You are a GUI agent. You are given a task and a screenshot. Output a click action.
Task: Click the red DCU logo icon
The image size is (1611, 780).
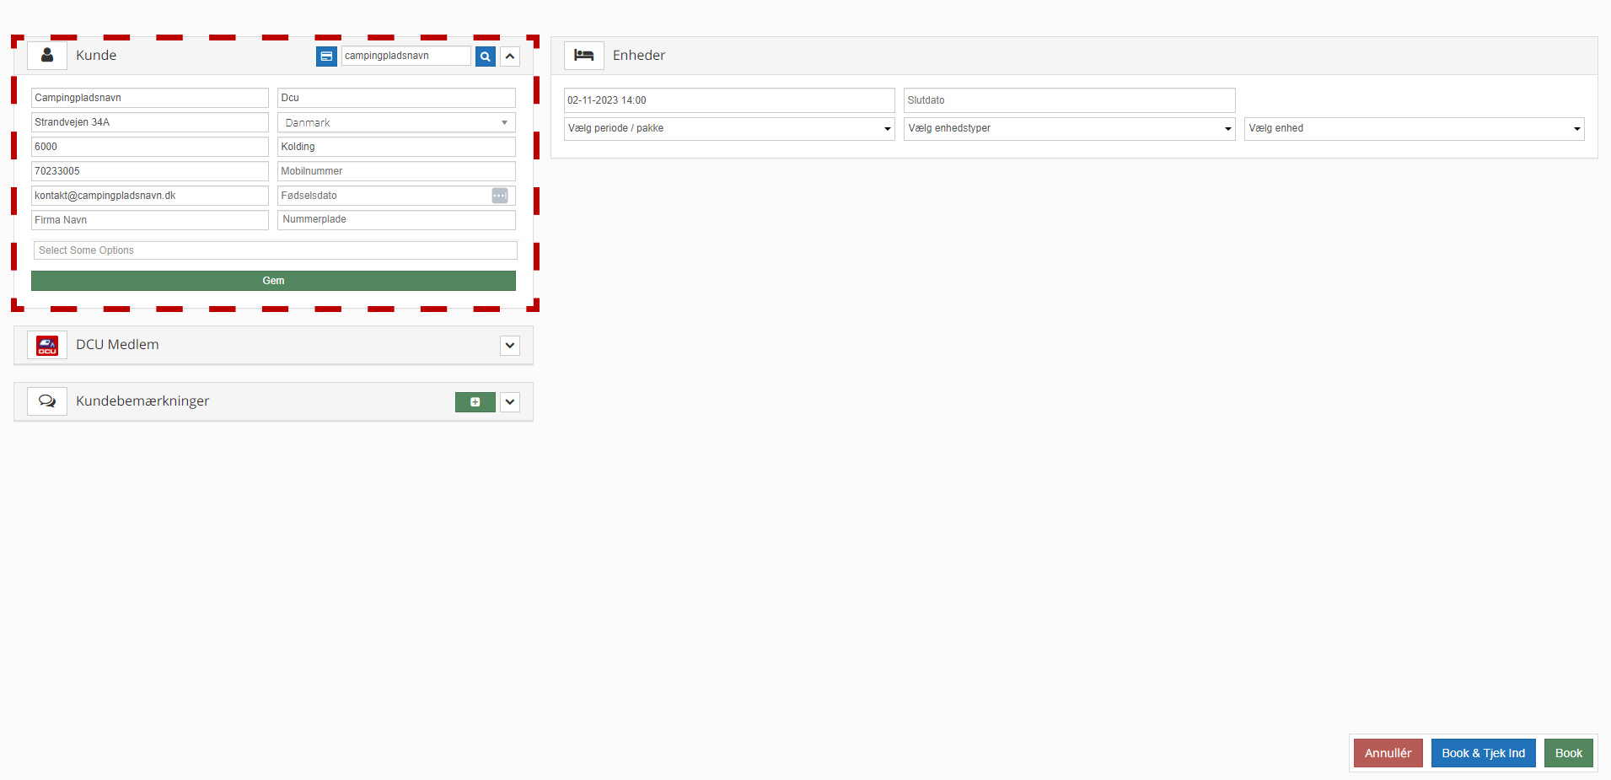point(47,345)
